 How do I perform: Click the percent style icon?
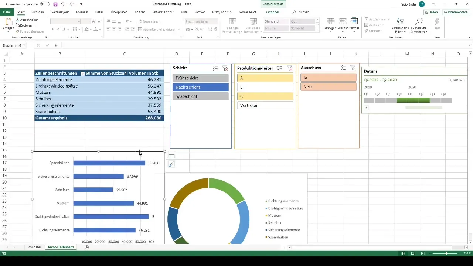pos(197,29)
